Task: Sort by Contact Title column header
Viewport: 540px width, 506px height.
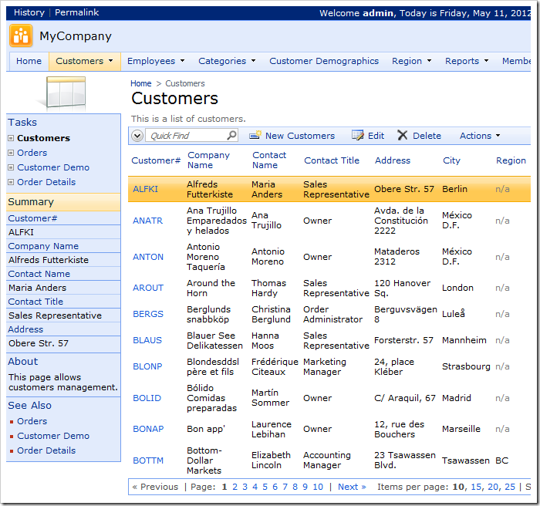Action: 332,160
